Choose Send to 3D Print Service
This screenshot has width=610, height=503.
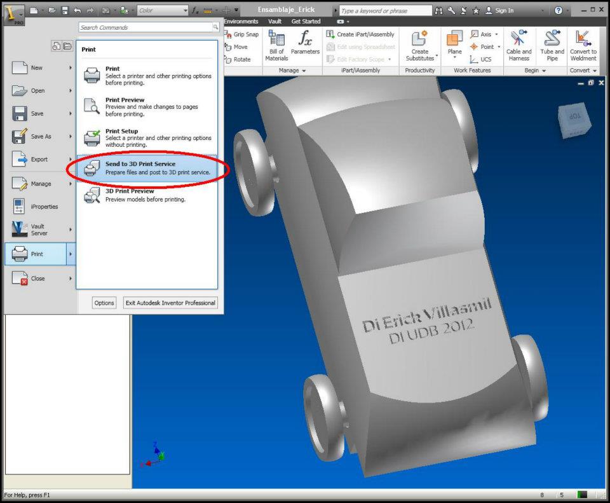[147, 168]
